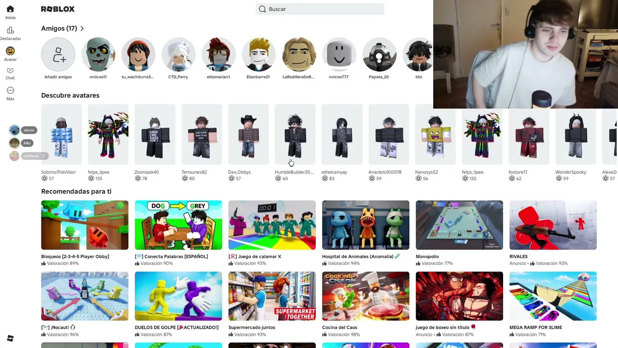Open the Monopolio game thumbnail
This screenshot has height=348, width=618.
coord(459,225)
